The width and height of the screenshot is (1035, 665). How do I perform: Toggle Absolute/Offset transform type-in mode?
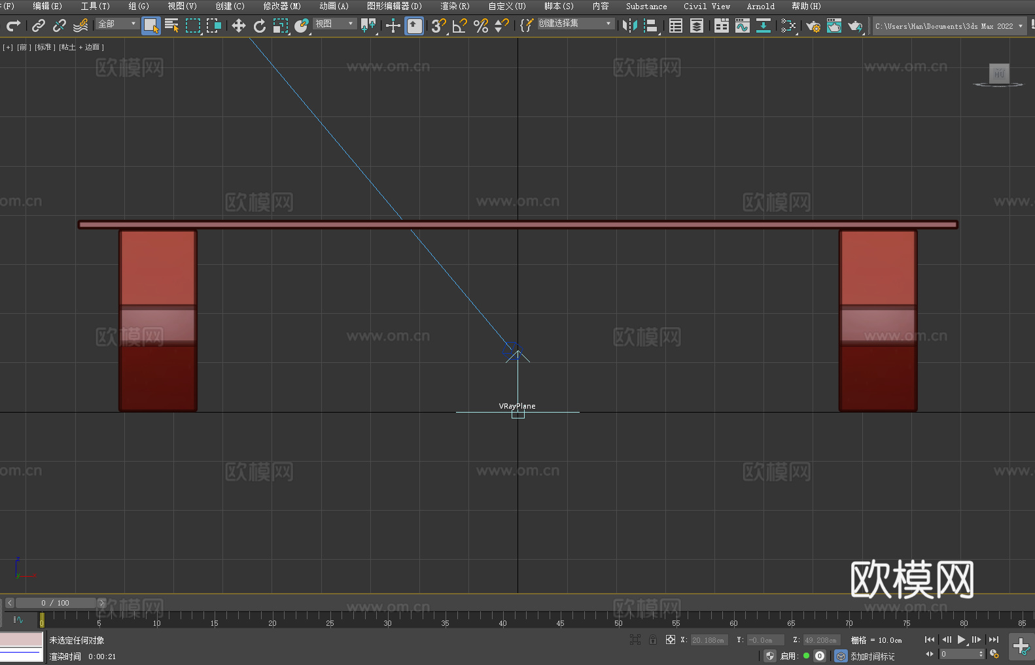(671, 639)
